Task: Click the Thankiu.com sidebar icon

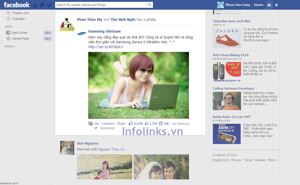Action: [8, 13]
